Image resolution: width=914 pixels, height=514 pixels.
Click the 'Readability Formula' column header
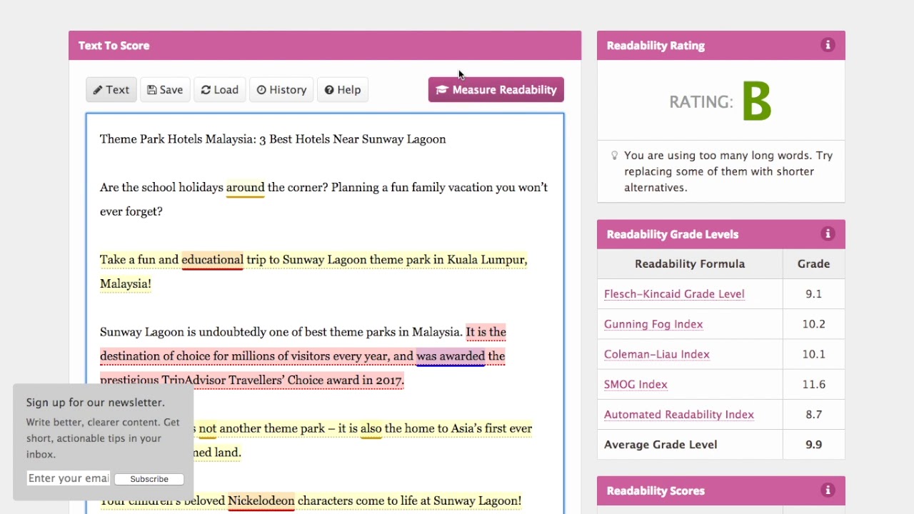click(x=690, y=264)
